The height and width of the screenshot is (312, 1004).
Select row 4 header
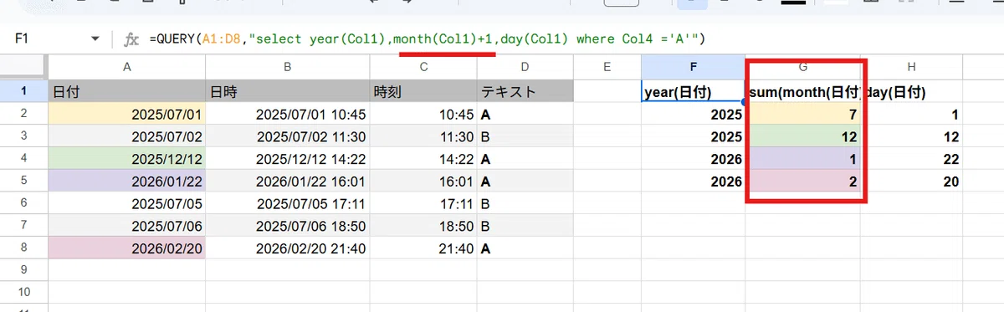[24, 159]
